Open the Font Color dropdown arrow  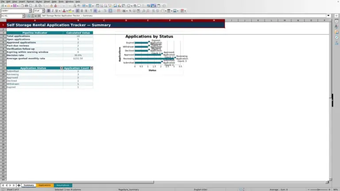coord(67,11)
